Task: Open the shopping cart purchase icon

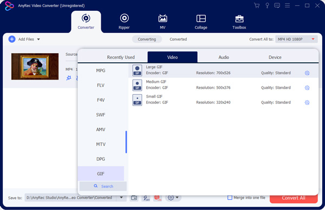Action: tap(257, 5)
